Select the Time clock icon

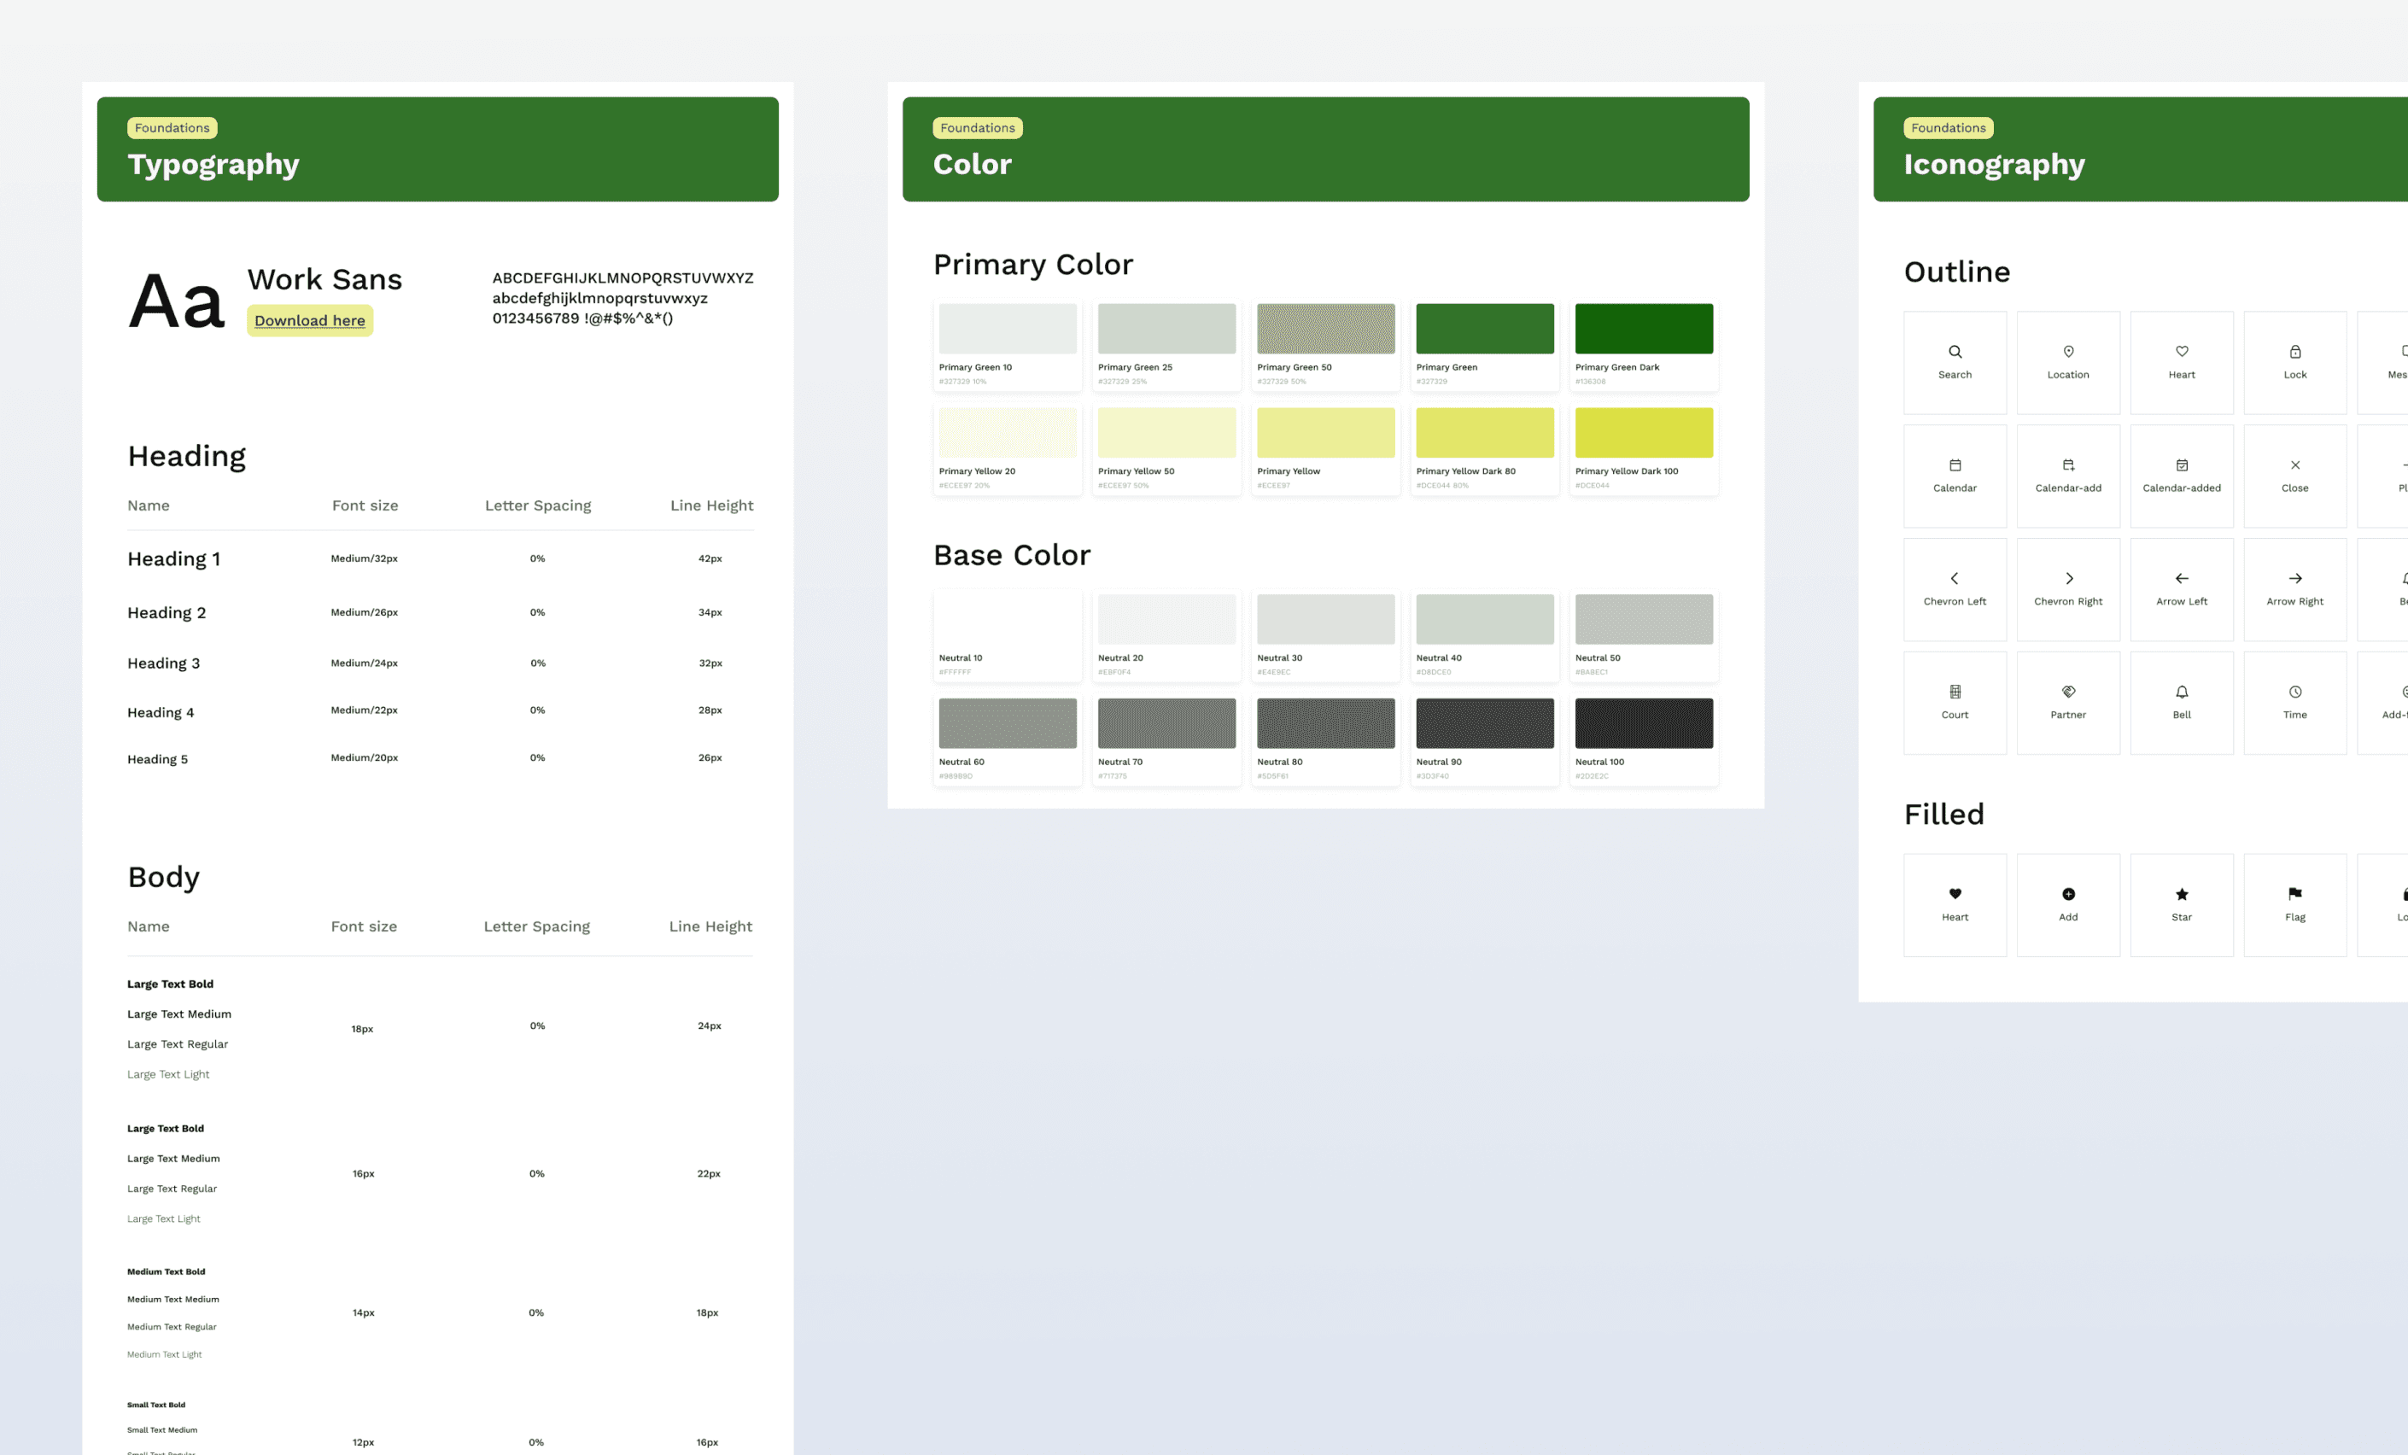pyautogui.click(x=2294, y=692)
